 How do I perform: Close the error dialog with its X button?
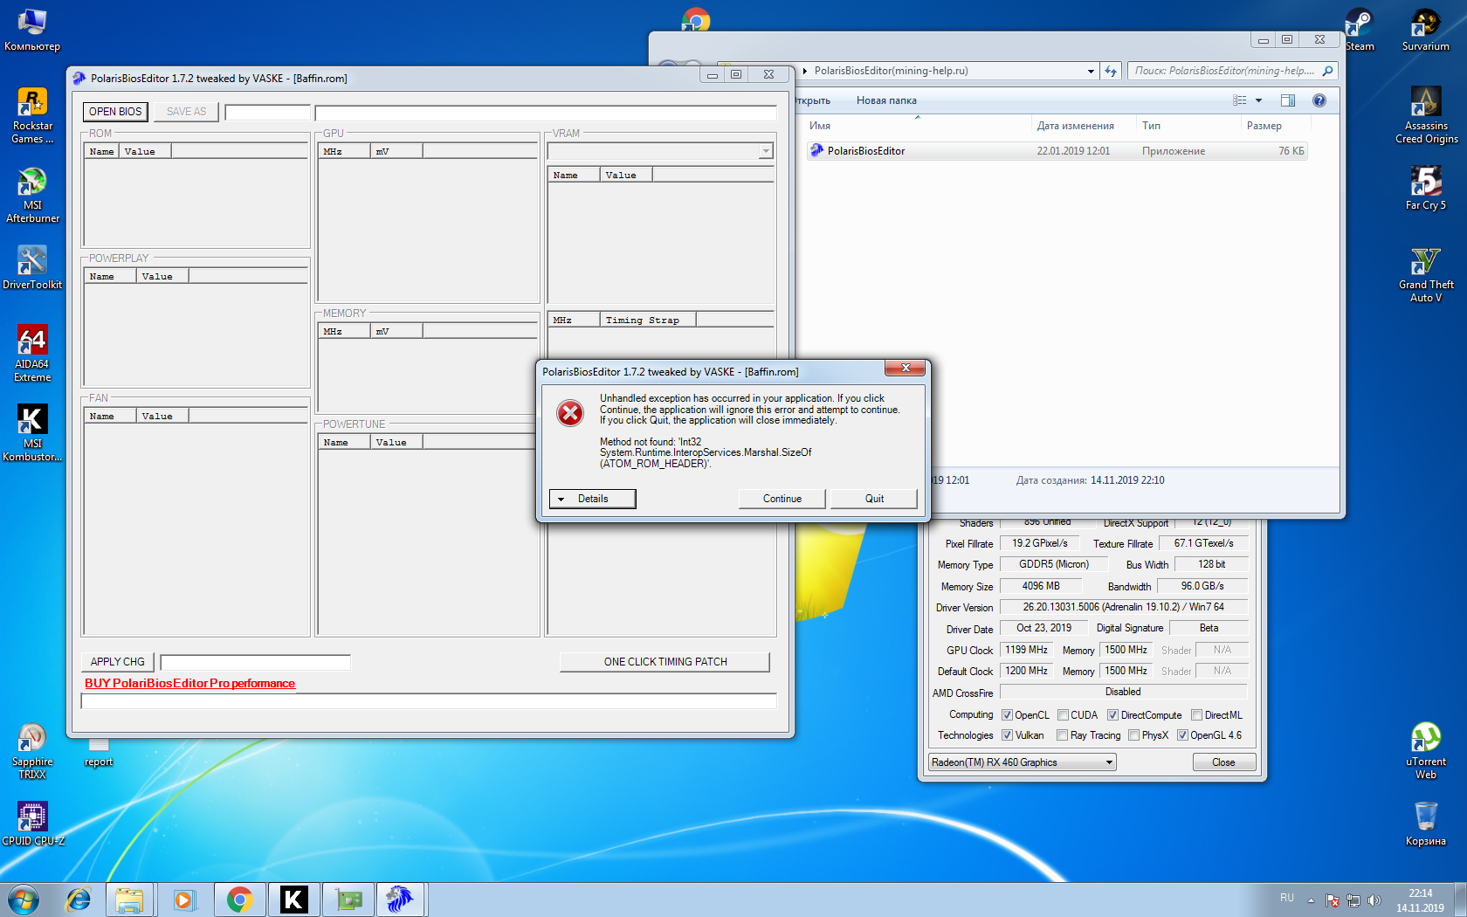click(906, 369)
